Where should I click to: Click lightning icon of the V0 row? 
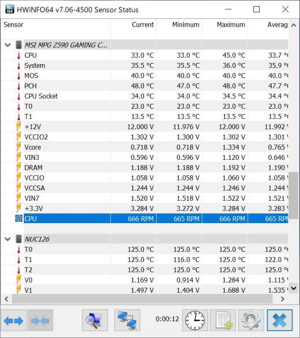19,280
